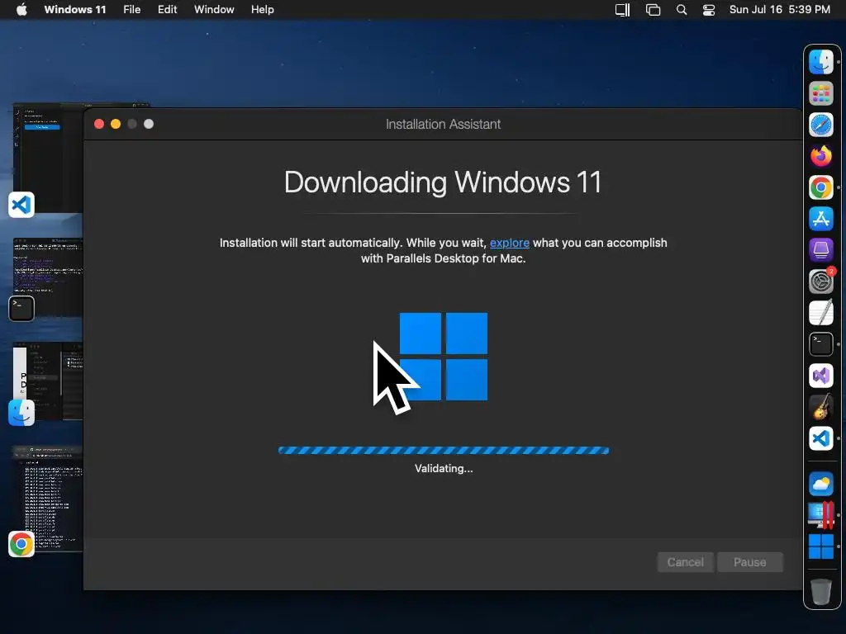Open the Apple menu
The height and width of the screenshot is (634, 846).
tap(21, 10)
